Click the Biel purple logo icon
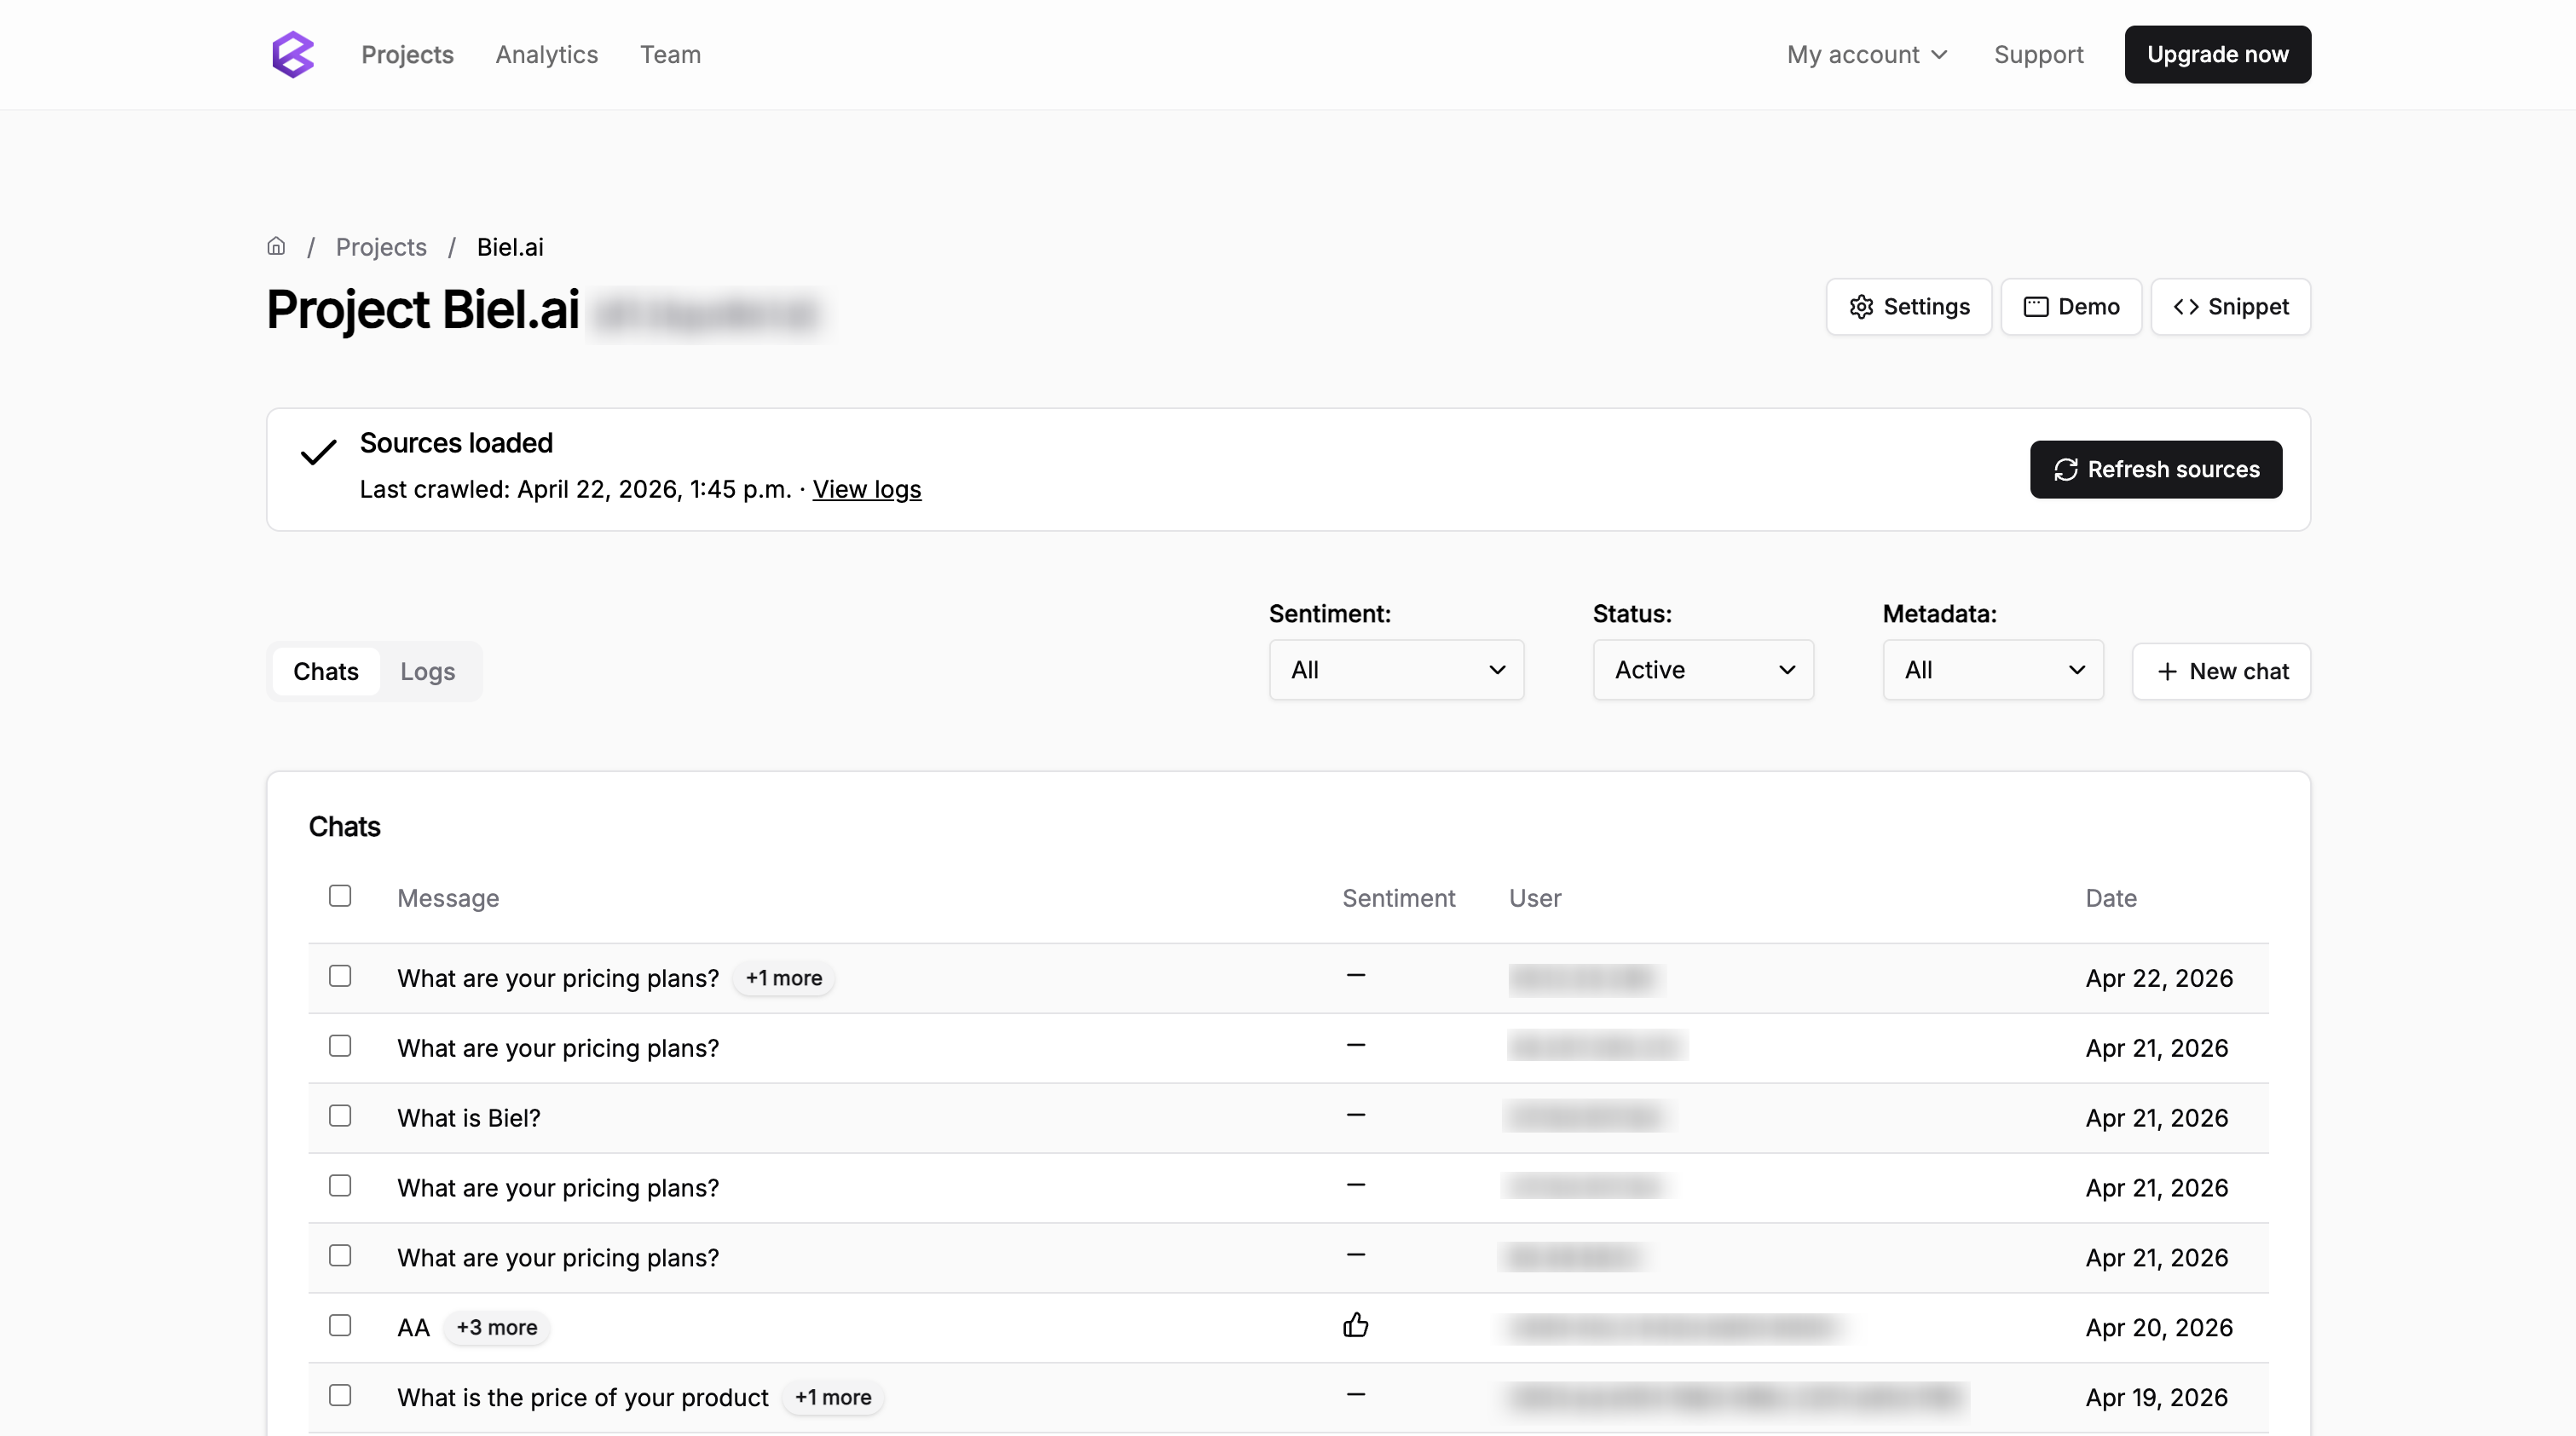2576x1436 pixels. 293,54
